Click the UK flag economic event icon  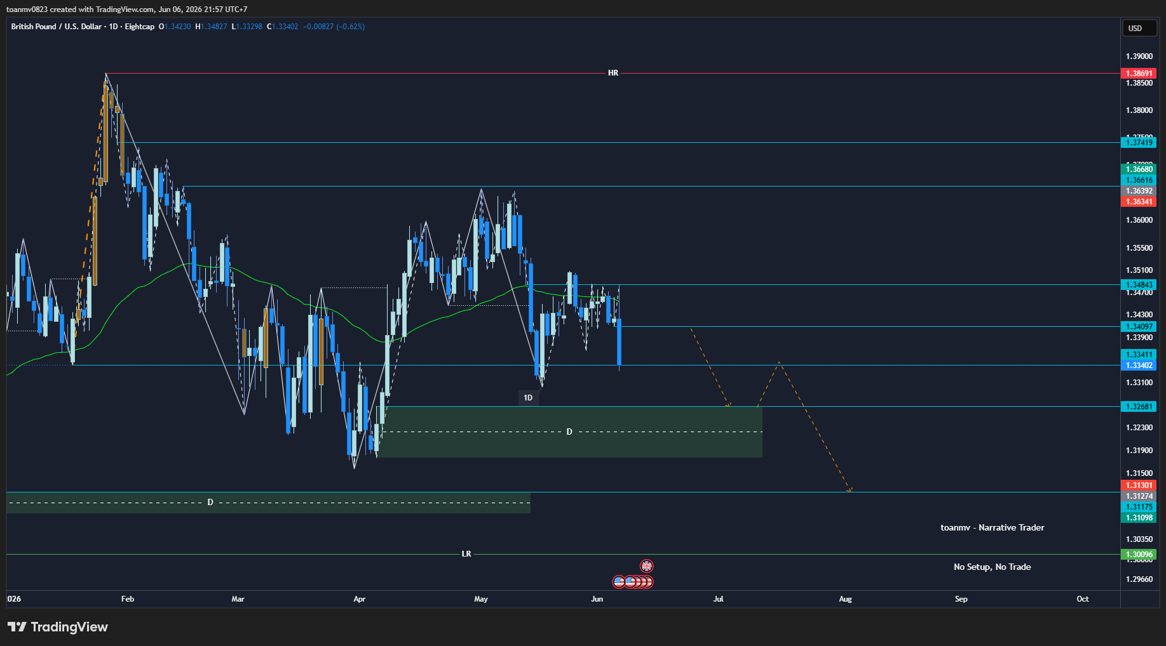(x=646, y=565)
